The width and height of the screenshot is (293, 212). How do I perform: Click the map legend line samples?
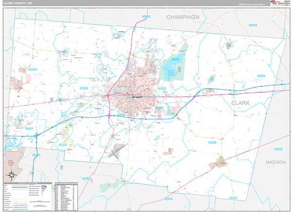(x=20, y=194)
